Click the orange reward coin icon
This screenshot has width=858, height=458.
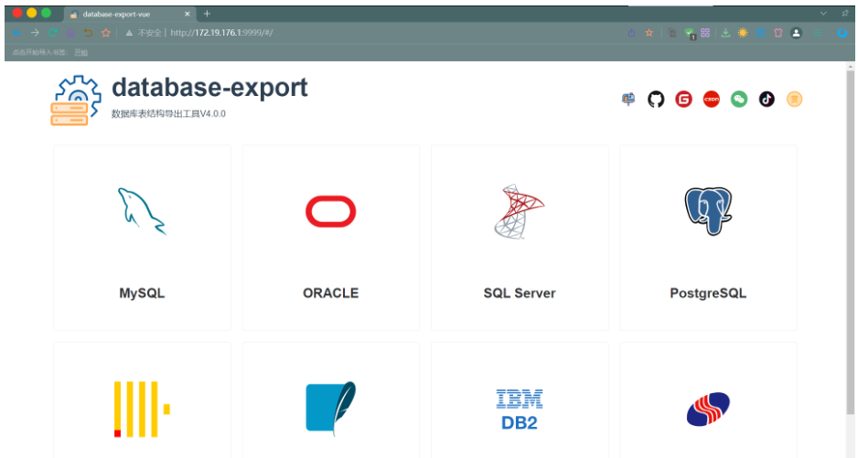click(x=794, y=99)
